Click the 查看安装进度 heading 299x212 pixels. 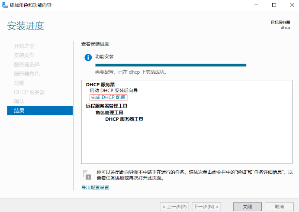[x=95, y=44]
